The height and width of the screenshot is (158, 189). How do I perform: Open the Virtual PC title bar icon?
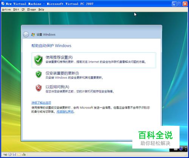[x=3, y=4]
